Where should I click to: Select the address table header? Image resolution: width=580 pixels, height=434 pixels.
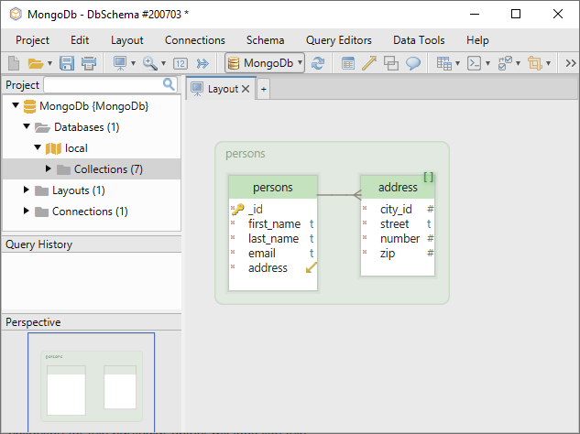coord(398,187)
